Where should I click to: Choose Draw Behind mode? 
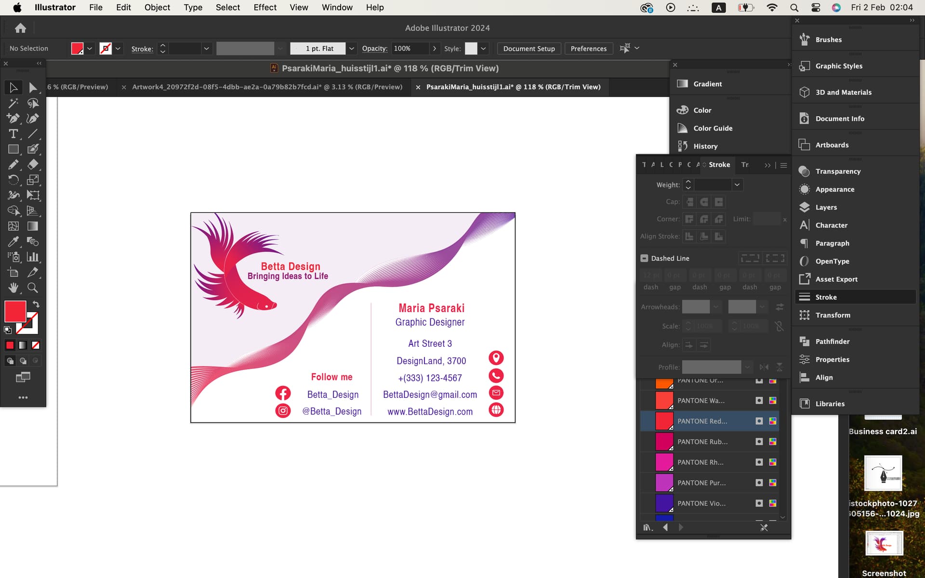[23, 361]
